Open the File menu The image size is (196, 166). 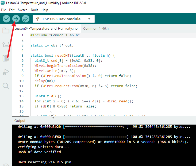(3, 10)
